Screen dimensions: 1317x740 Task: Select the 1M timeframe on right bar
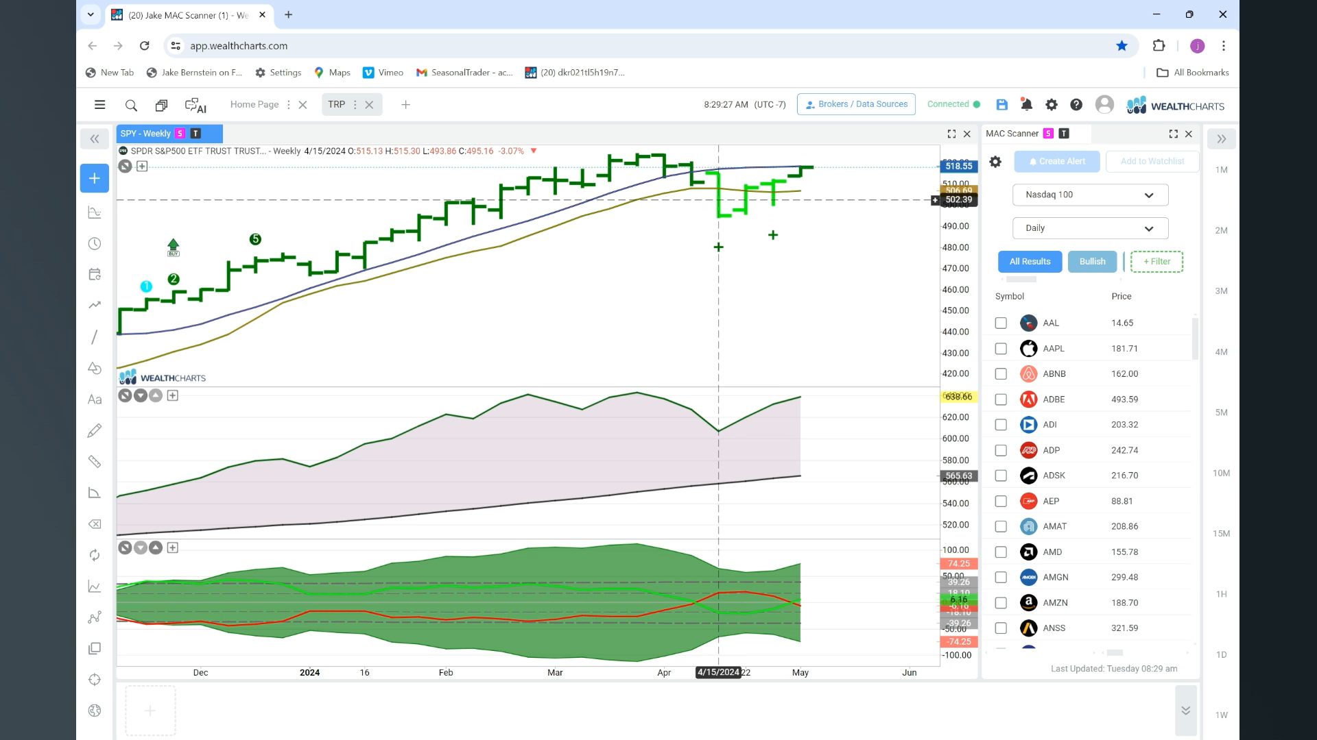coord(1221,170)
